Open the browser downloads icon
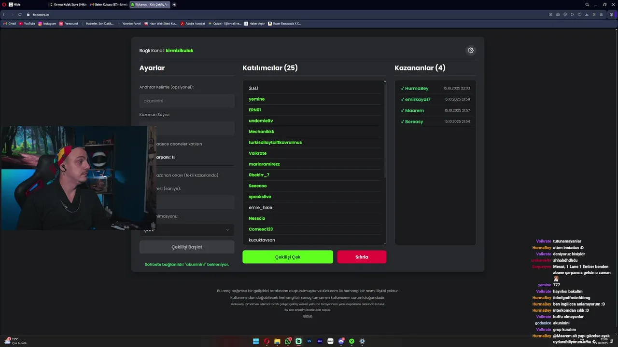Viewport: 618px width, 347px height. pos(587,14)
